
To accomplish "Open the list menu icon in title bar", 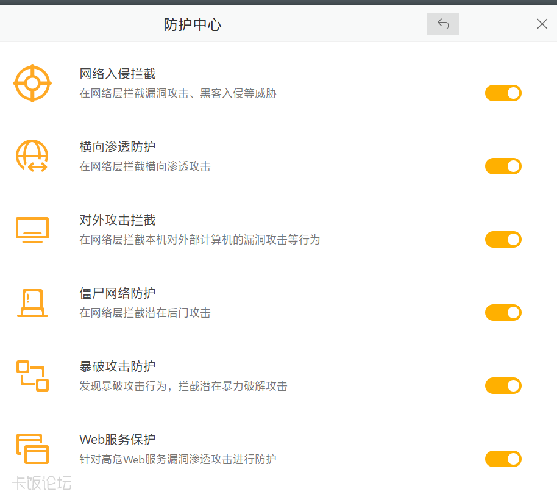I will click(476, 24).
